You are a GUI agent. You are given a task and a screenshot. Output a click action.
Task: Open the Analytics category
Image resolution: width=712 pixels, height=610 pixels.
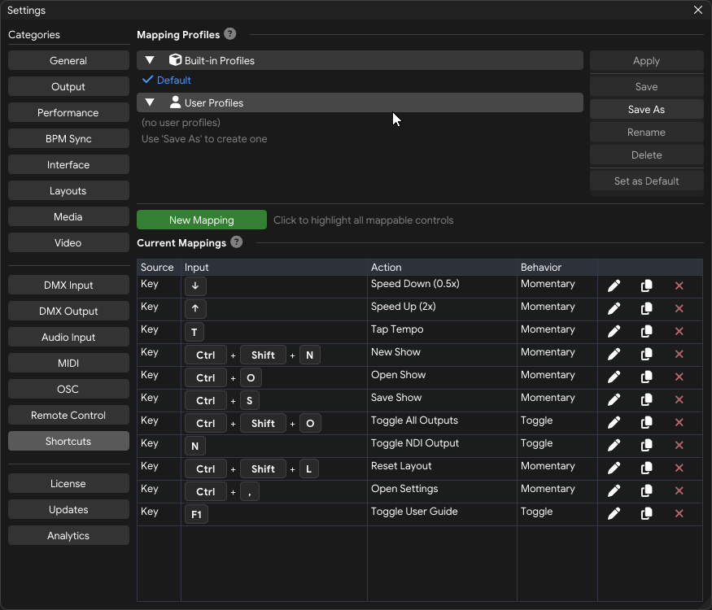click(x=68, y=535)
